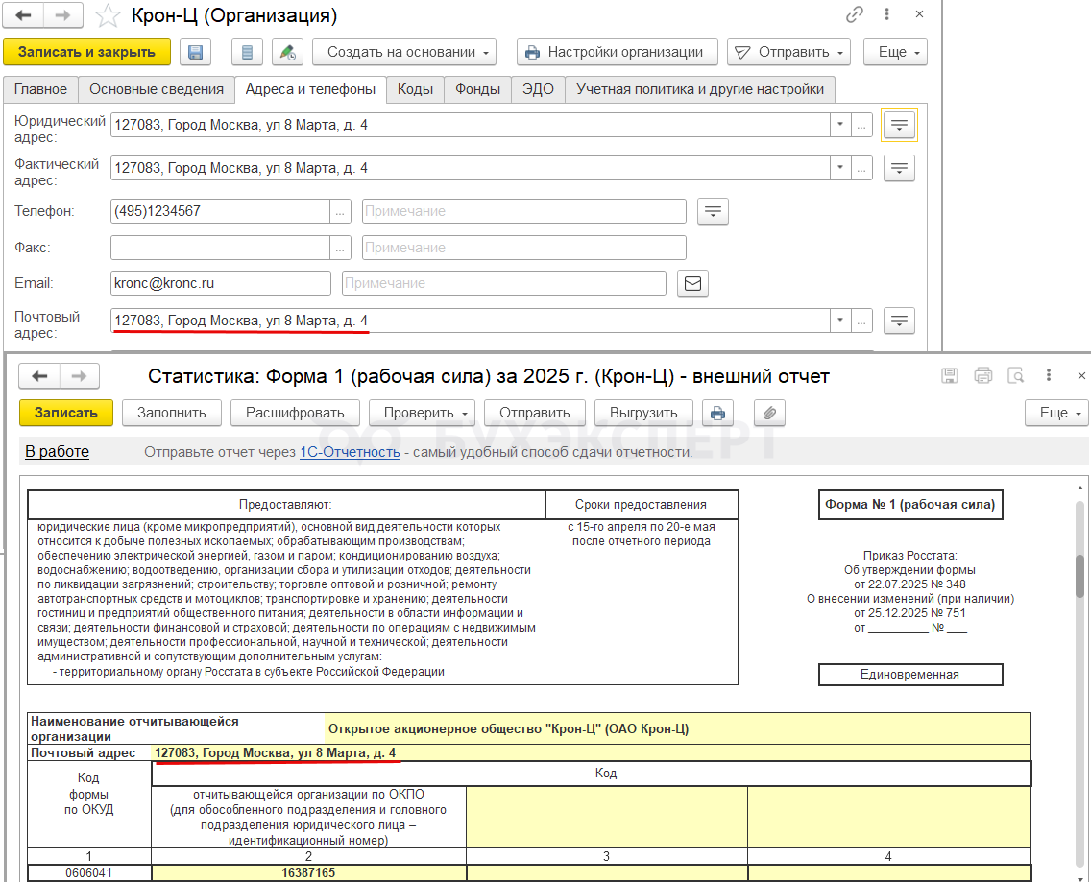This screenshot has width=1091, height=882.
Task: Click the Заполнить button in the report
Action: pyautogui.click(x=172, y=413)
